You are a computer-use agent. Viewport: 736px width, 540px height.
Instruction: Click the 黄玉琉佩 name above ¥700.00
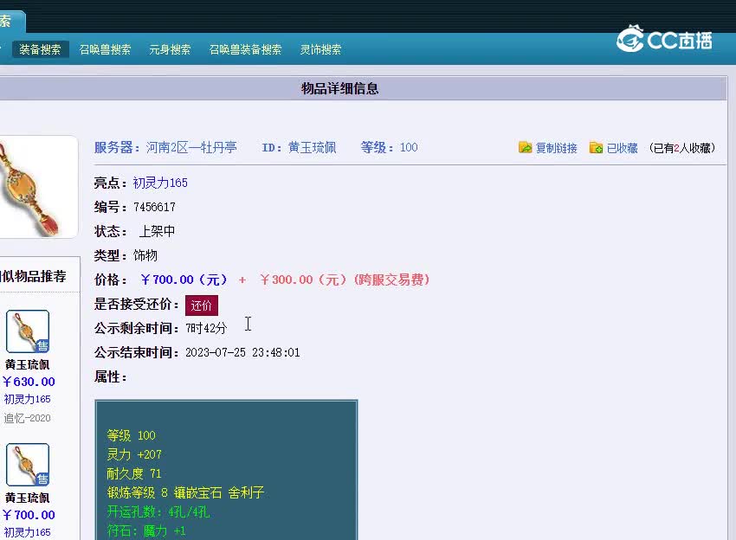coord(27,498)
